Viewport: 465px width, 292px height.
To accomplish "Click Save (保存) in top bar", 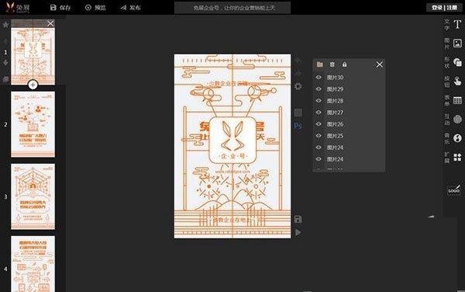I will coord(60,8).
